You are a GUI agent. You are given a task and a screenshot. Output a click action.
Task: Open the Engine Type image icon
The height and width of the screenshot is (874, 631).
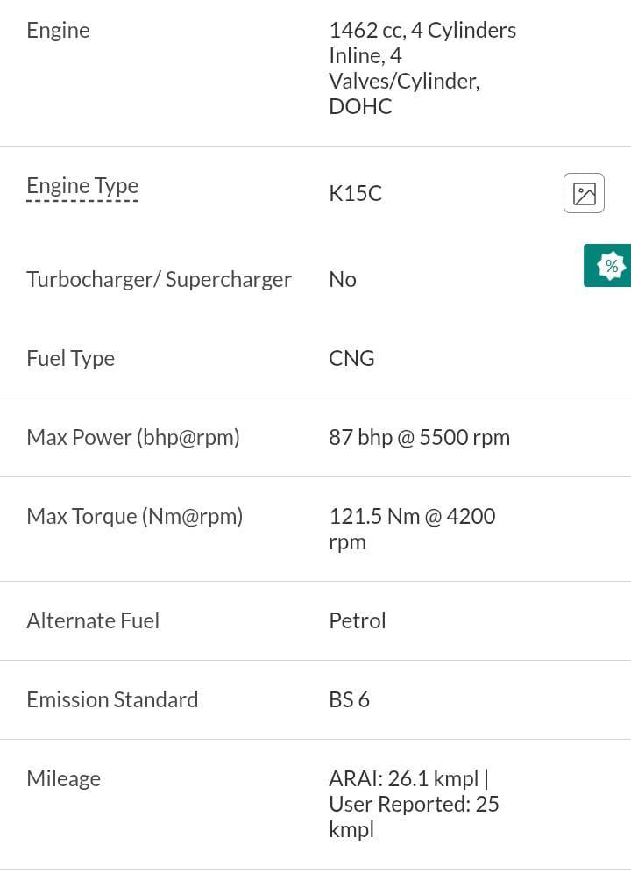point(584,193)
